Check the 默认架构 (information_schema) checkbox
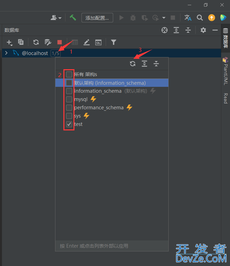Viewport: 230px width, 266px height. coord(69,83)
